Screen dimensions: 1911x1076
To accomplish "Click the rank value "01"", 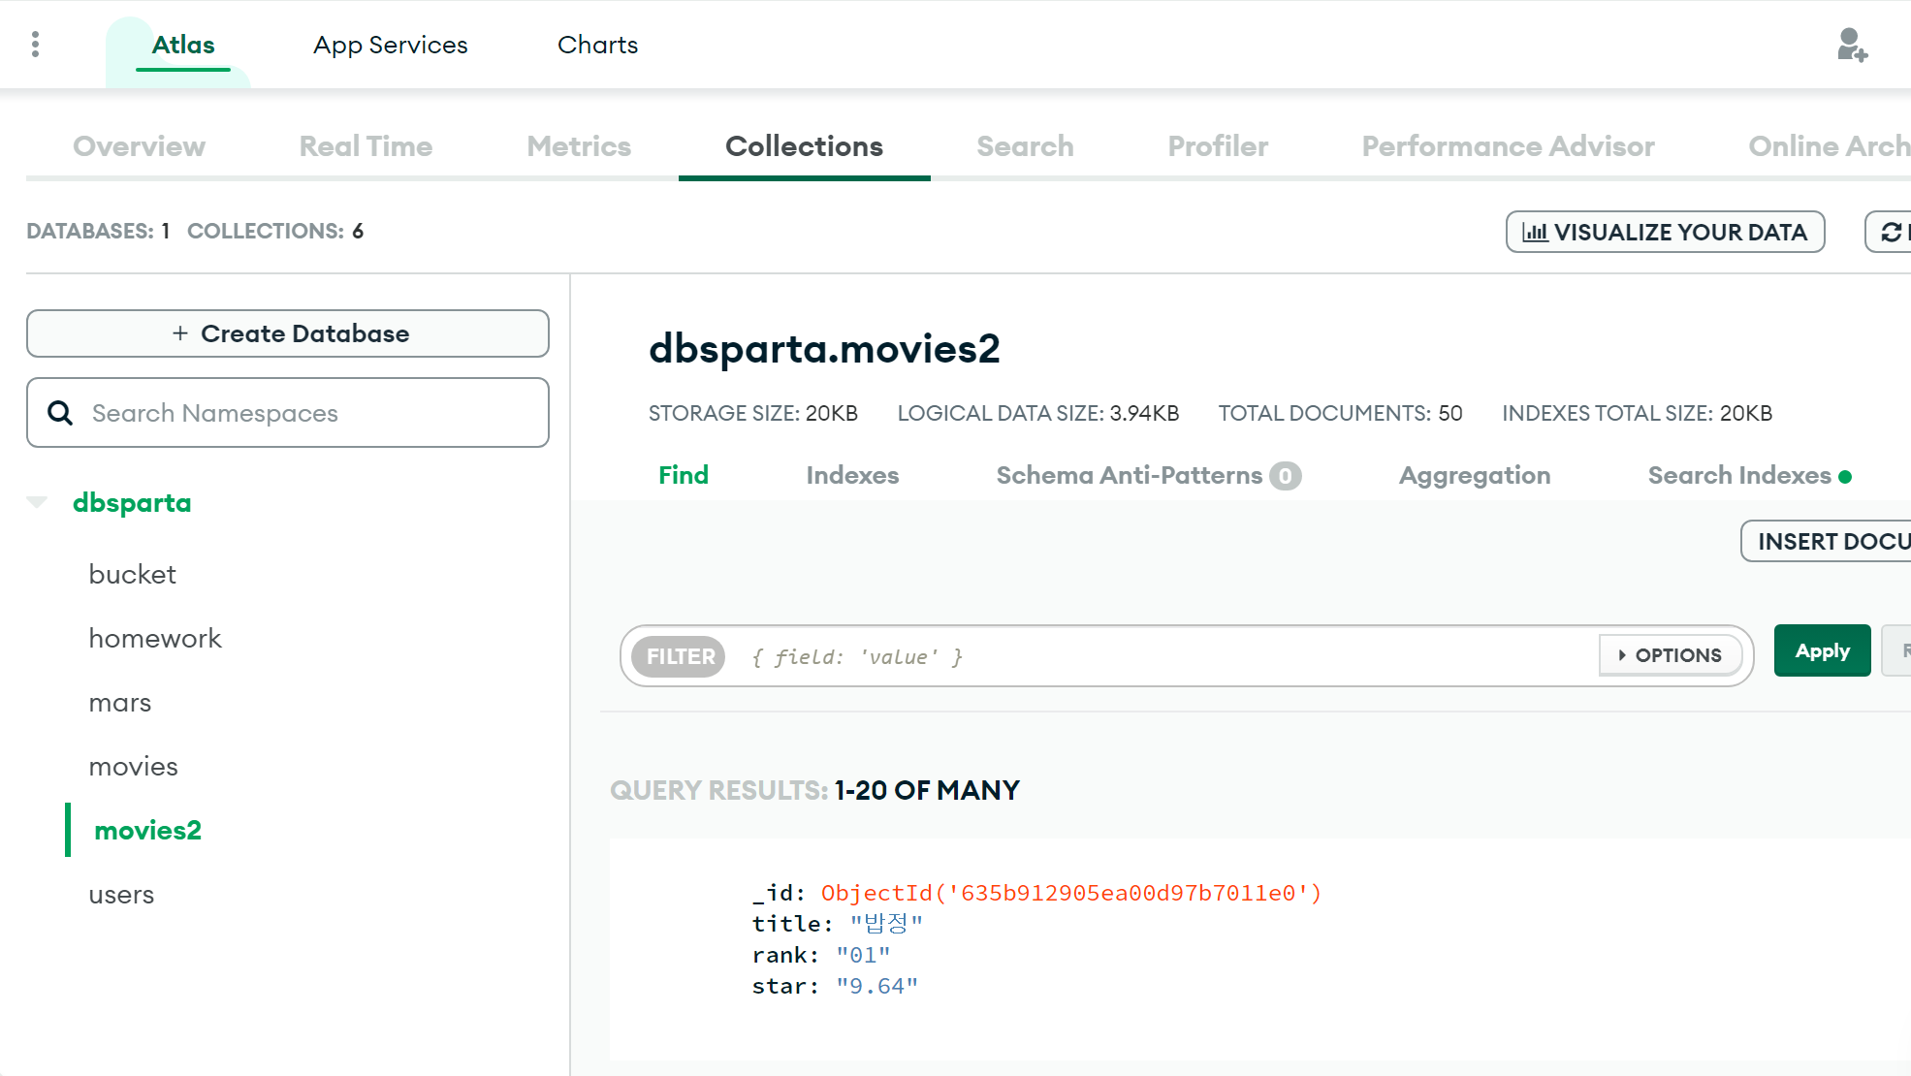I will point(863,955).
